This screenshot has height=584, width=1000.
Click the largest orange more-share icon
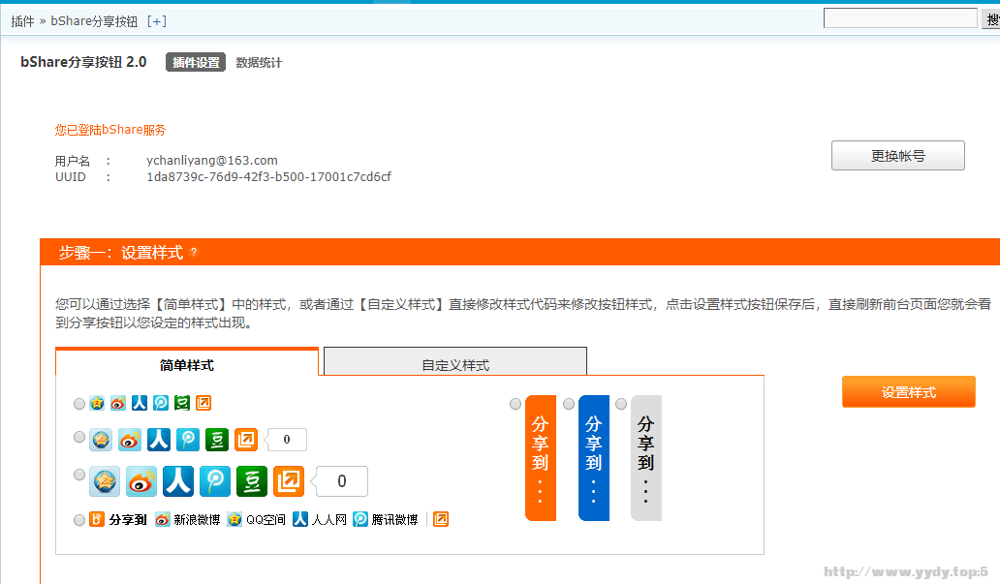(289, 481)
